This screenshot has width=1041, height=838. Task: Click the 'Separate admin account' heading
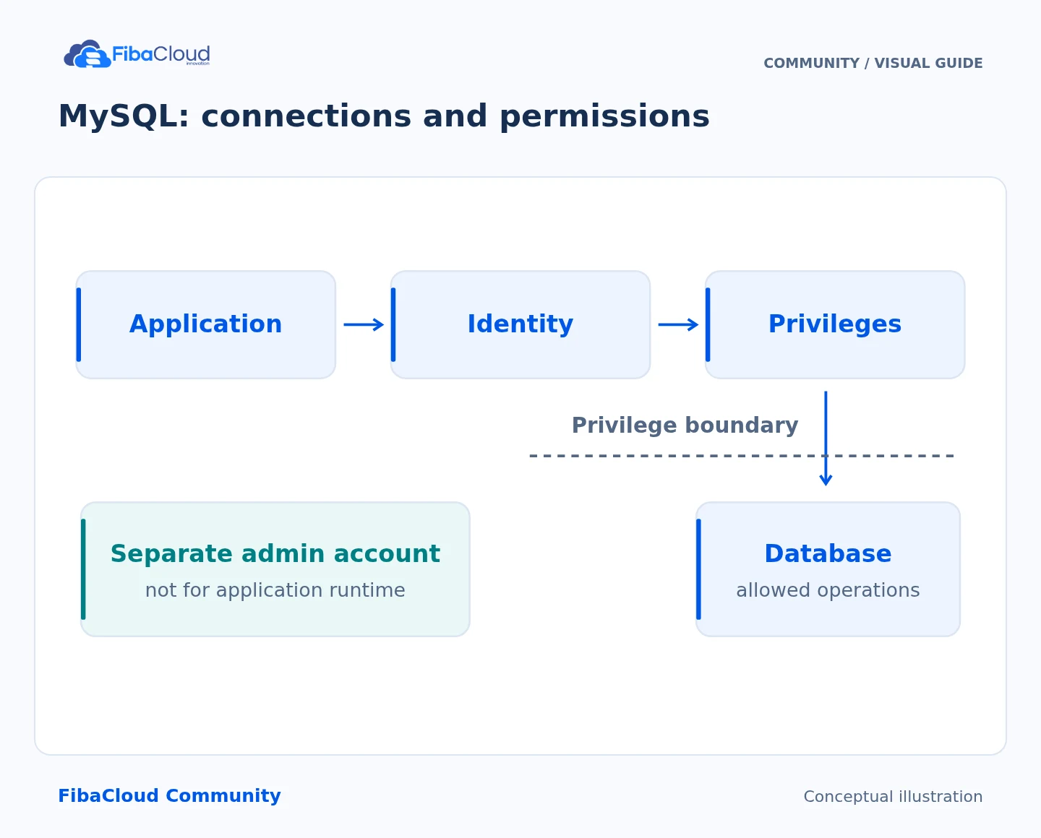click(275, 554)
